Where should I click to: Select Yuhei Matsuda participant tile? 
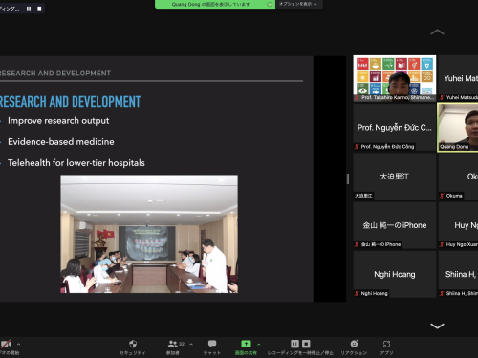458,78
